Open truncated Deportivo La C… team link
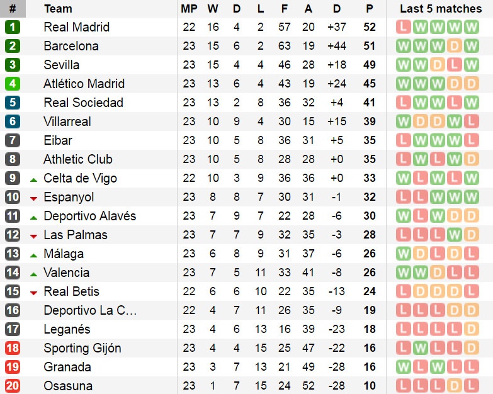Viewport: 493px width, 394px height. (x=90, y=310)
